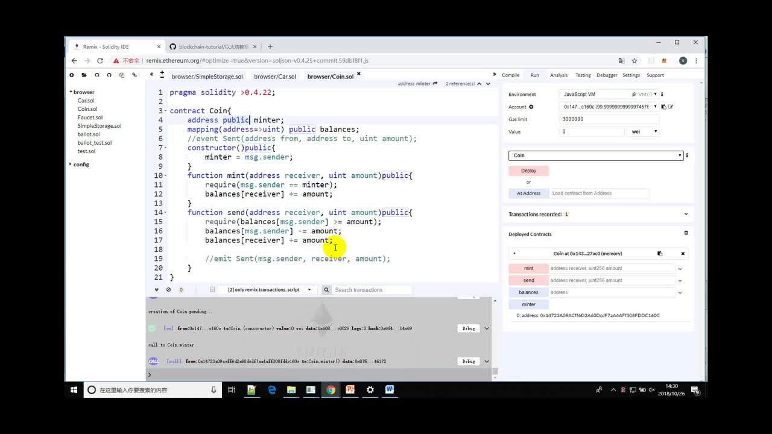The height and width of the screenshot is (434, 772).
Task: Open the Support tab
Action: [655, 75]
